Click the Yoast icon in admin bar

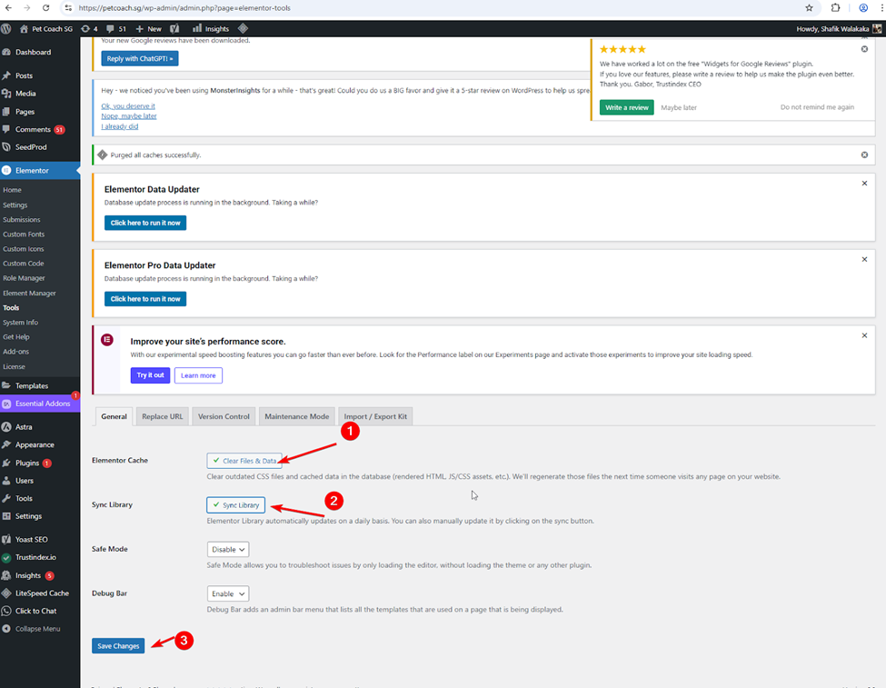tap(174, 29)
